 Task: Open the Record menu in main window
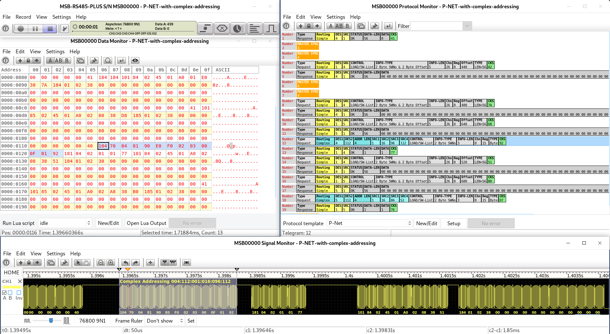click(x=23, y=17)
